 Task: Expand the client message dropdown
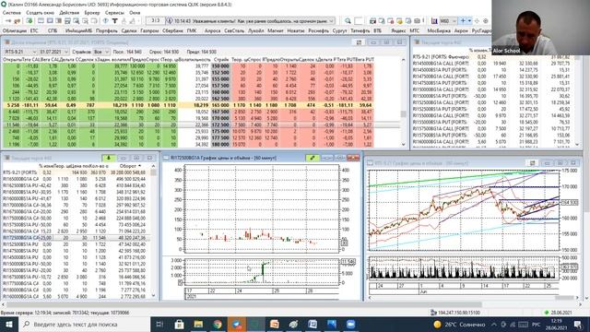(331, 21)
